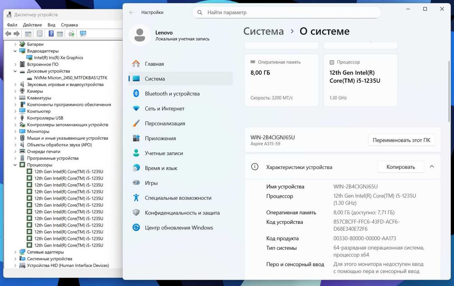Viewport: 454px width, 286px height.
Task: Click the Aspire A315-59 model text
Action: tap(265, 144)
